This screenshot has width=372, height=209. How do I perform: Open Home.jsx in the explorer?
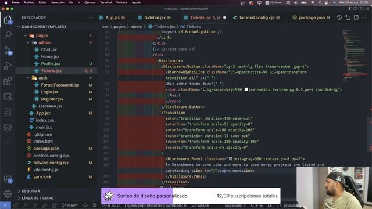[x=56, y=57]
